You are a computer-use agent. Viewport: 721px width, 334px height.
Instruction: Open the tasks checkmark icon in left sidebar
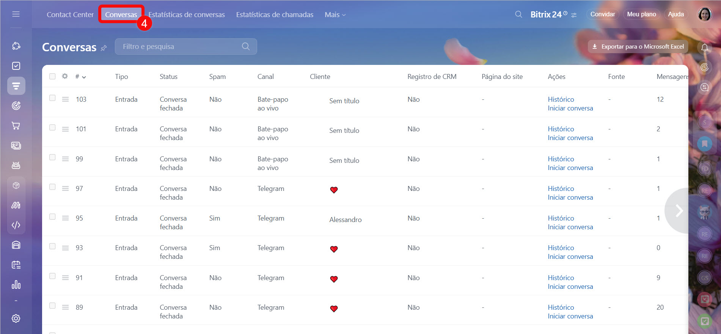tap(16, 66)
